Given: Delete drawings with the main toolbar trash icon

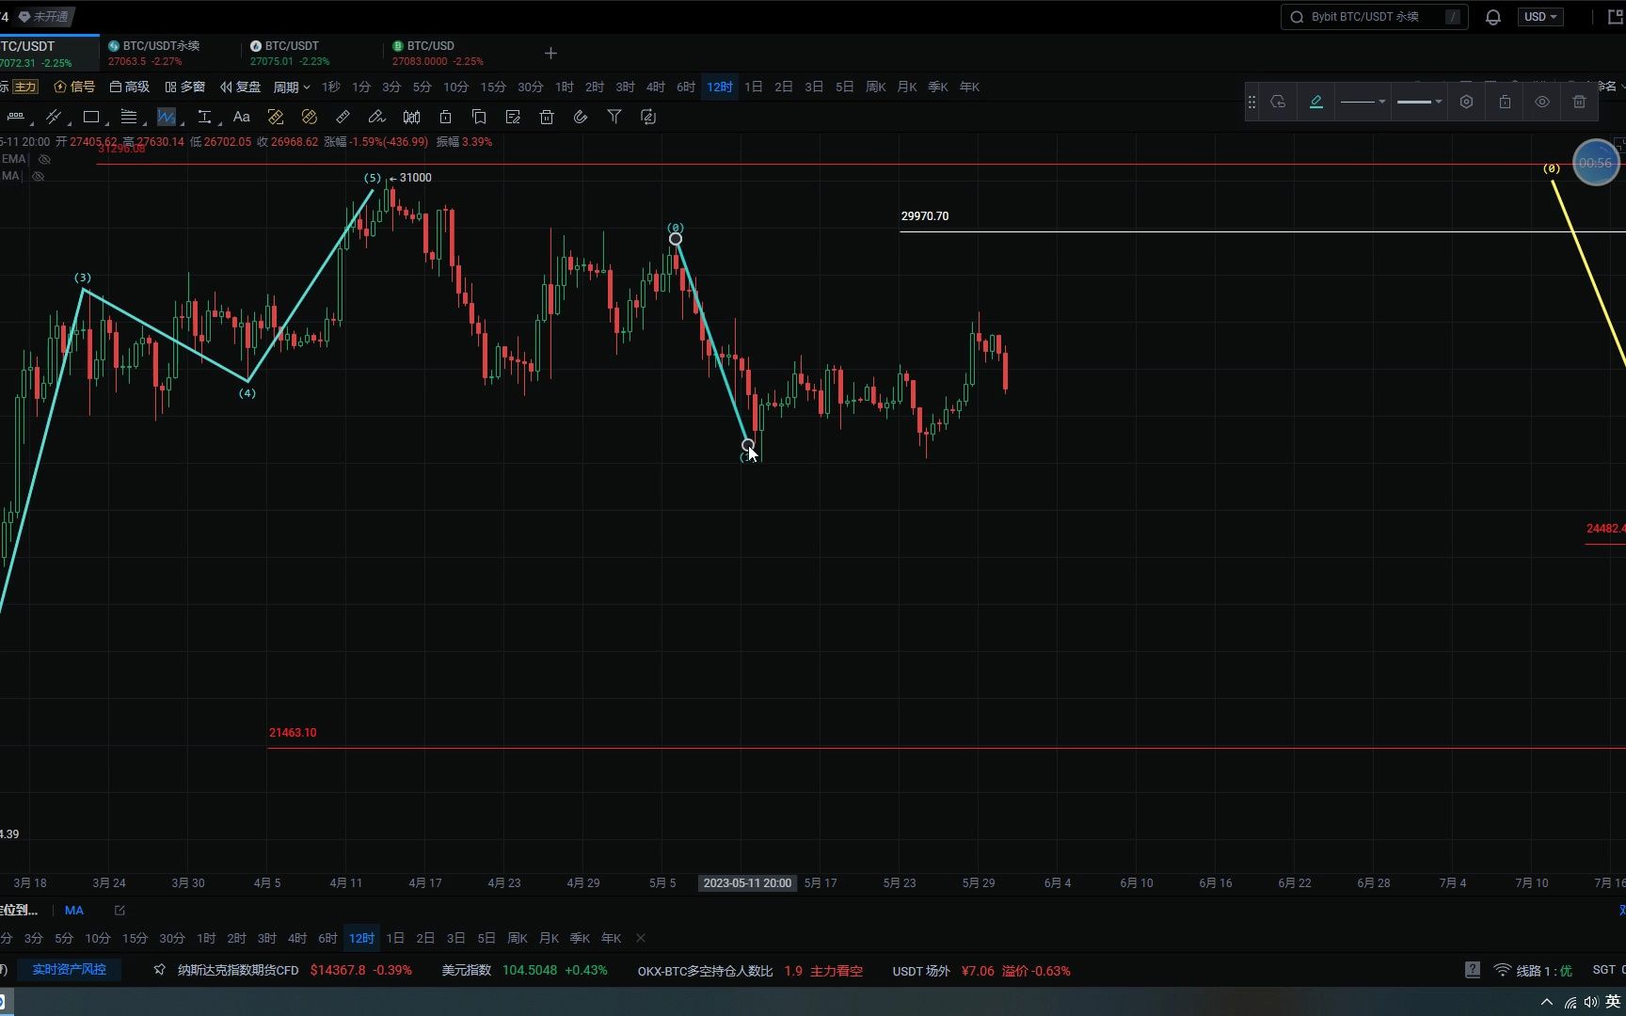Looking at the screenshot, I should (547, 117).
